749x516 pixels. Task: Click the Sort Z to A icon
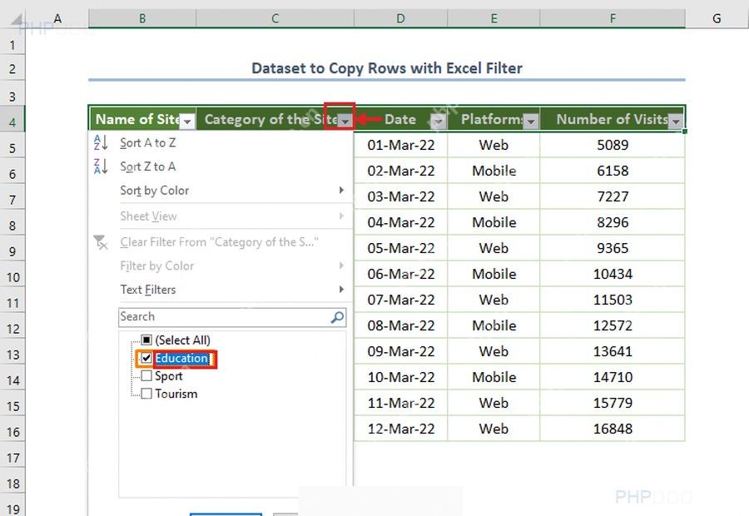coord(101,166)
